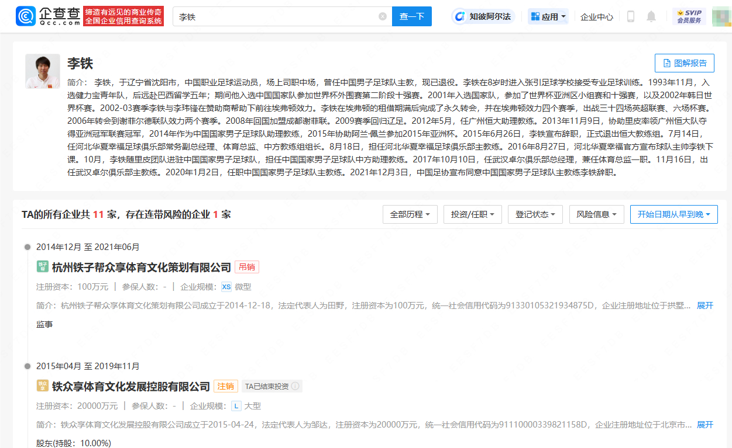732x448 pixels.
Task: Open 杭州铁子帮众享体育文化策划有限公司 company page
Action: coord(142,268)
